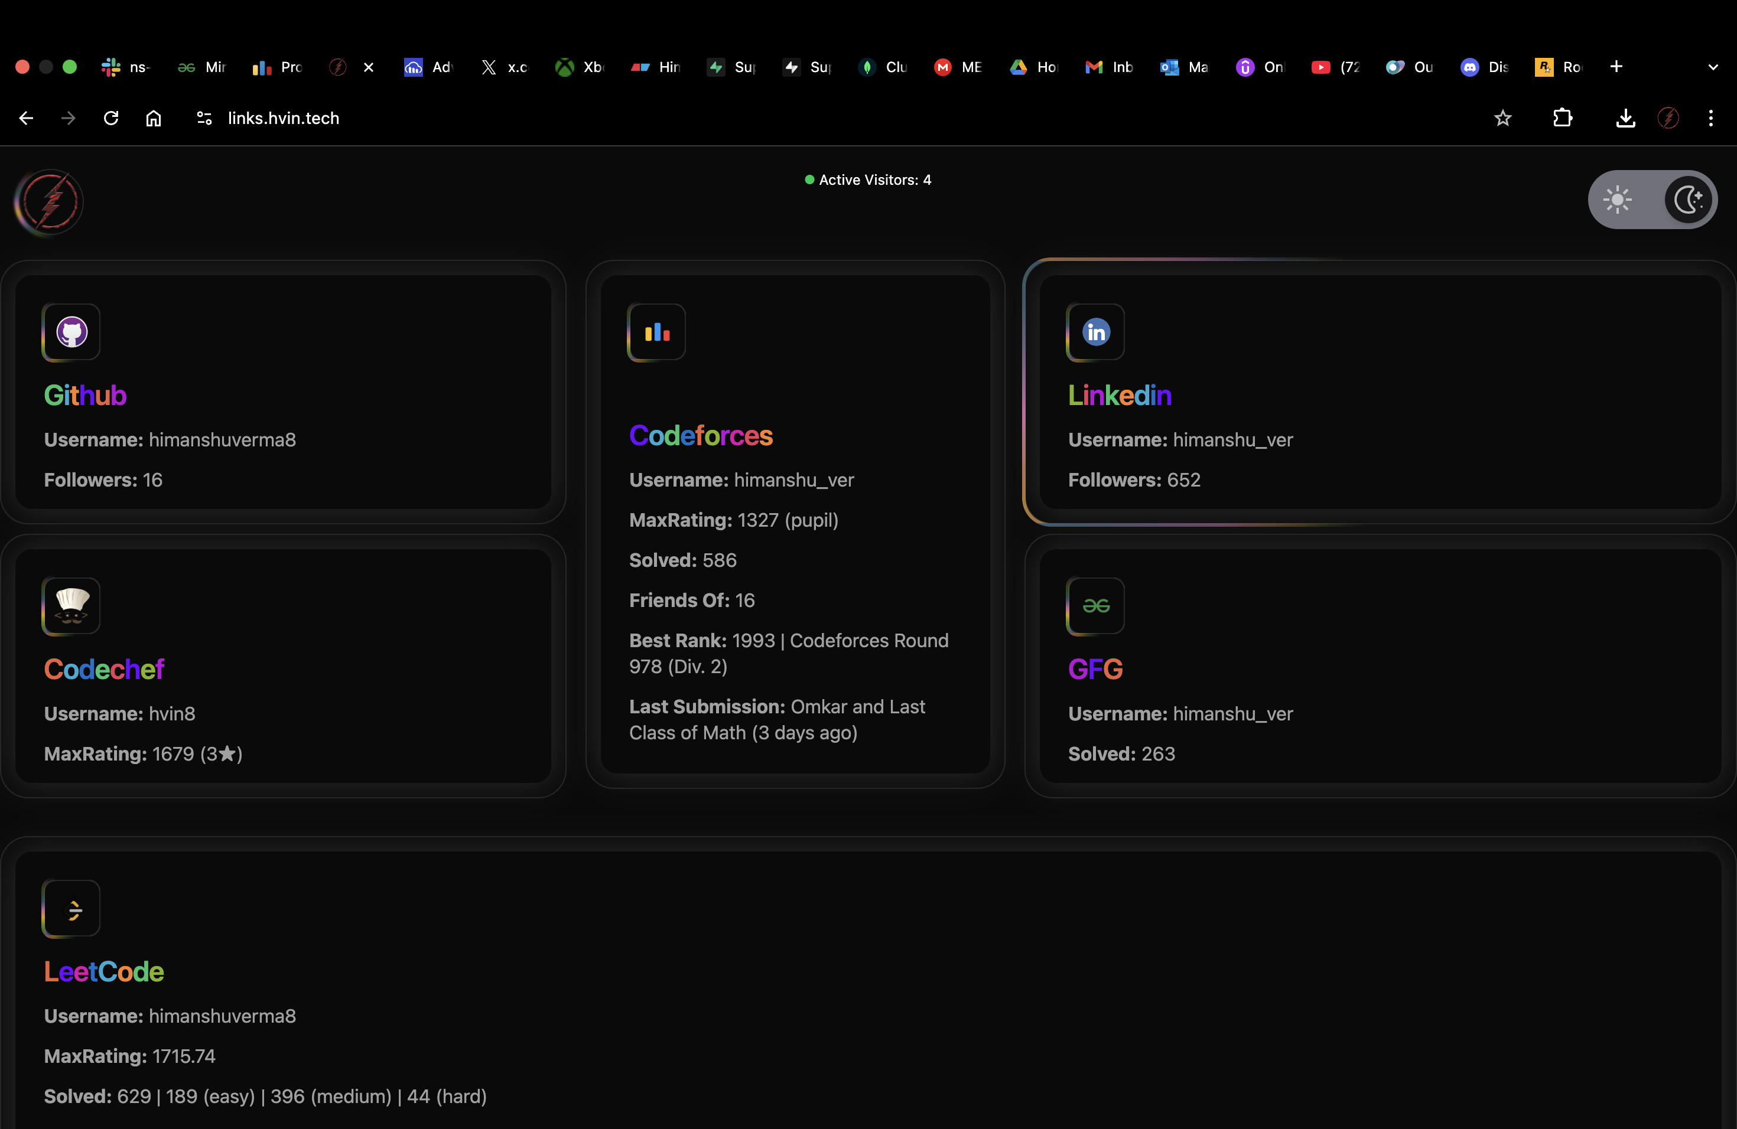The image size is (1737, 1129).
Task: Bookmark this page with star icon
Action: pos(1502,118)
